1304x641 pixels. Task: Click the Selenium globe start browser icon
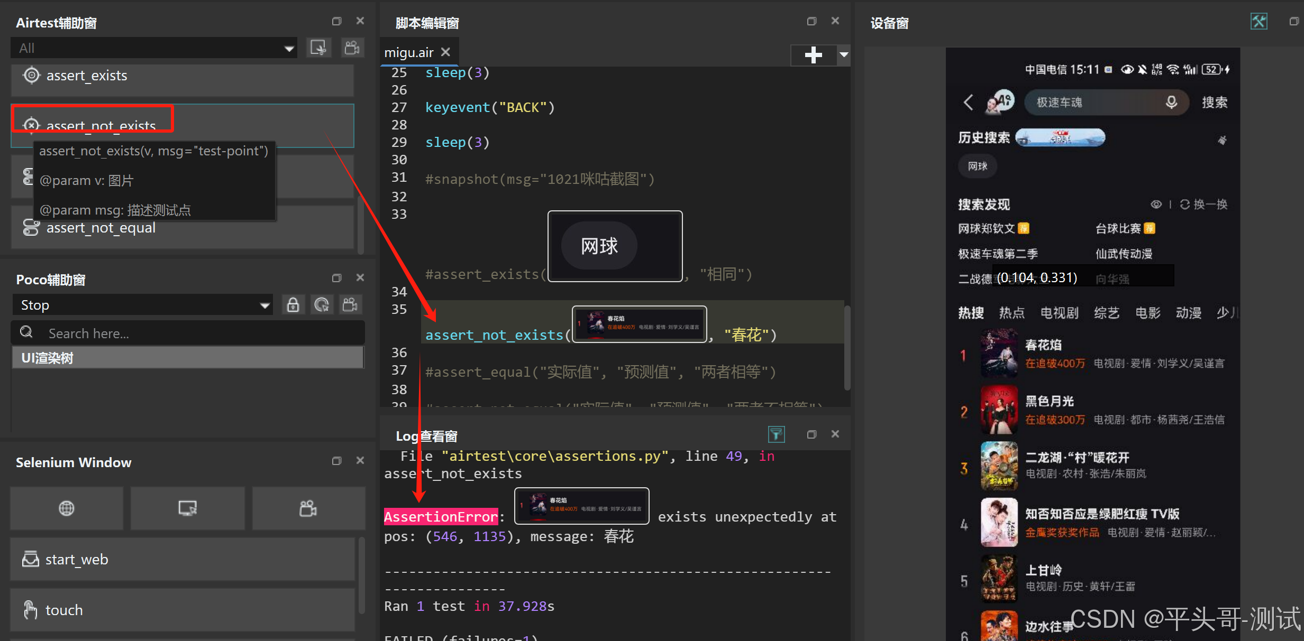click(x=67, y=508)
